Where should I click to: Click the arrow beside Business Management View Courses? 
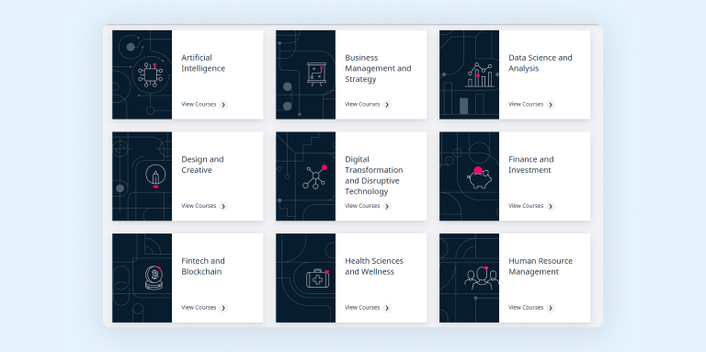pyautogui.click(x=387, y=105)
